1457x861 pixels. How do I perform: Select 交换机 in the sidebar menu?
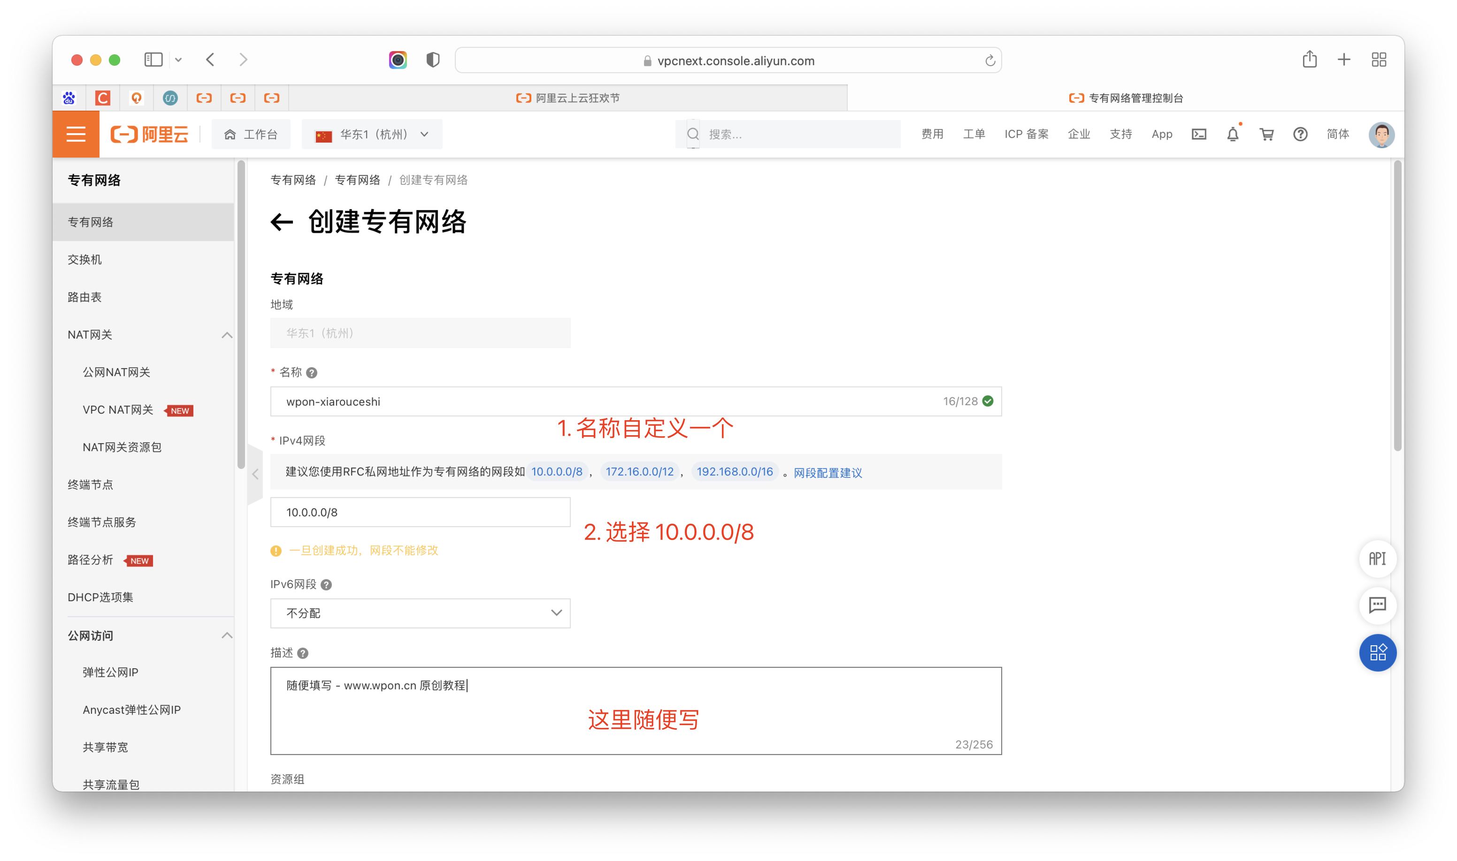click(x=85, y=259)
